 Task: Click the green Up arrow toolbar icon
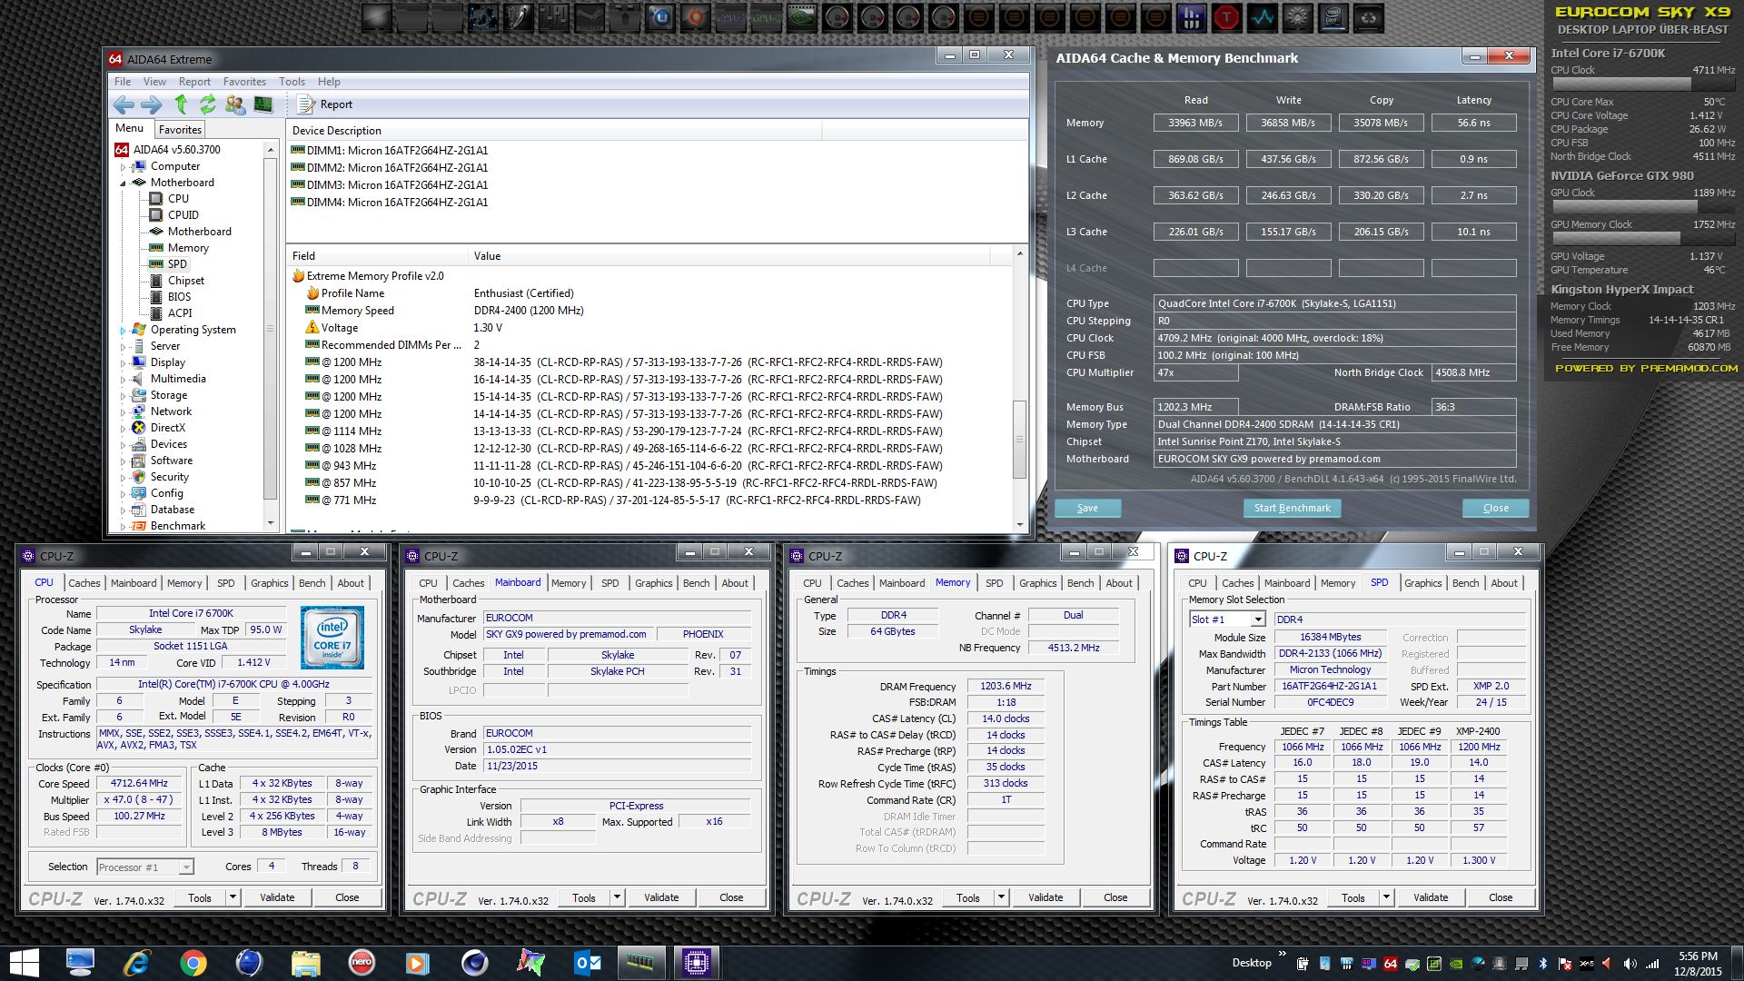coord(181,104)
